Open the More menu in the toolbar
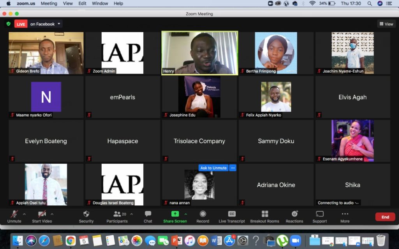This screenshot has height=249, width=399. click(x=345, y=217)
